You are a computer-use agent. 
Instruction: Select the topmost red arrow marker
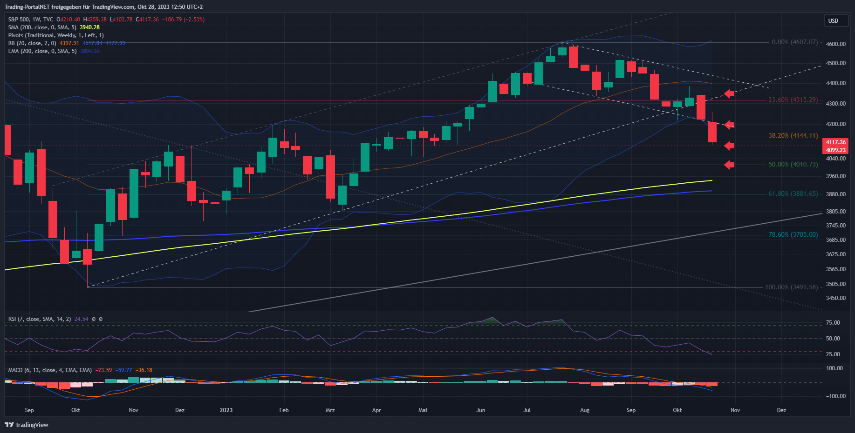coord(729,94)
